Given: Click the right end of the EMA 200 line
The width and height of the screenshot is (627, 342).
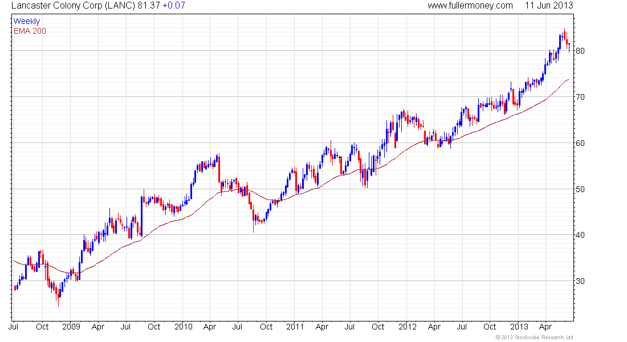Looking at the screenshot, I should (568, 80).
